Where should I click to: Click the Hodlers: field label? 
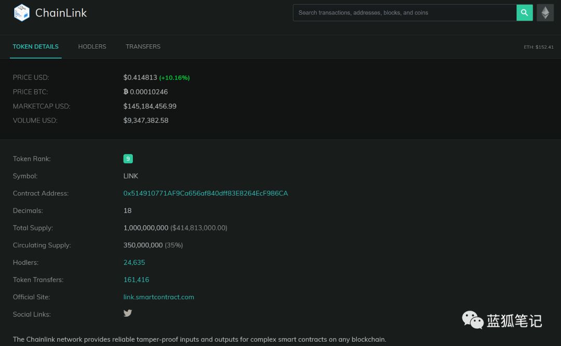click(26, 262)
